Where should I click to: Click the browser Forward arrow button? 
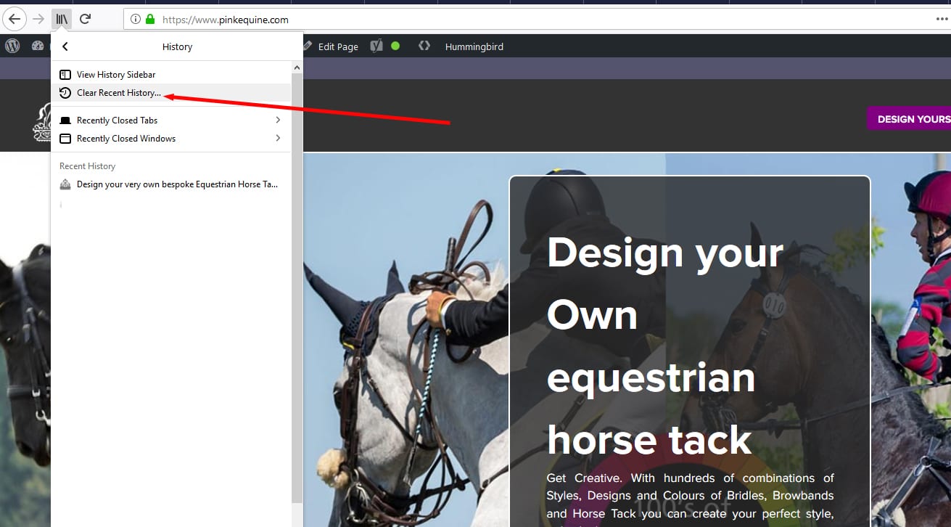pyautogui.click(x=38, y=19)
